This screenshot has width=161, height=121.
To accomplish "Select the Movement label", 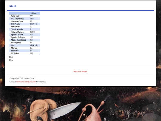I will 16,27.
